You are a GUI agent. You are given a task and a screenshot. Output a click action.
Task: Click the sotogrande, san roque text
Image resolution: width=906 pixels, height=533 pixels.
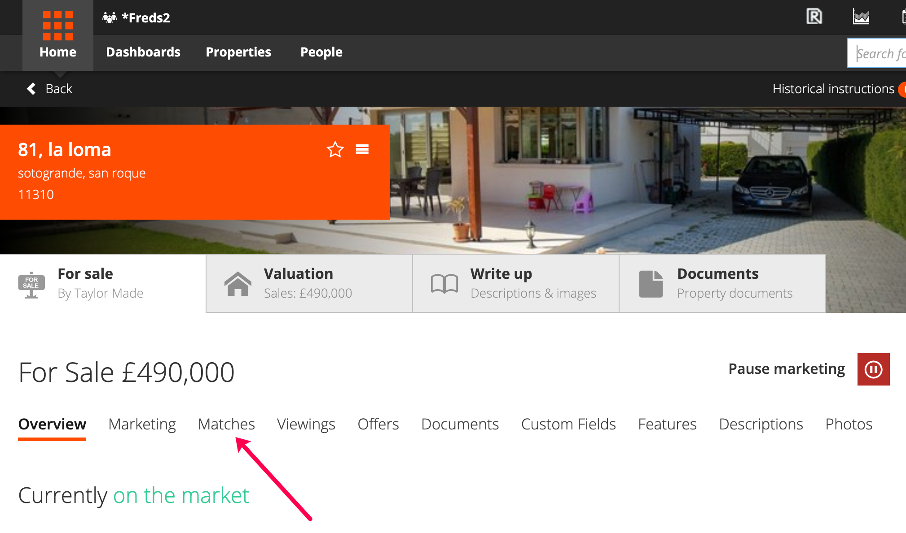click(x=82, y=173)
